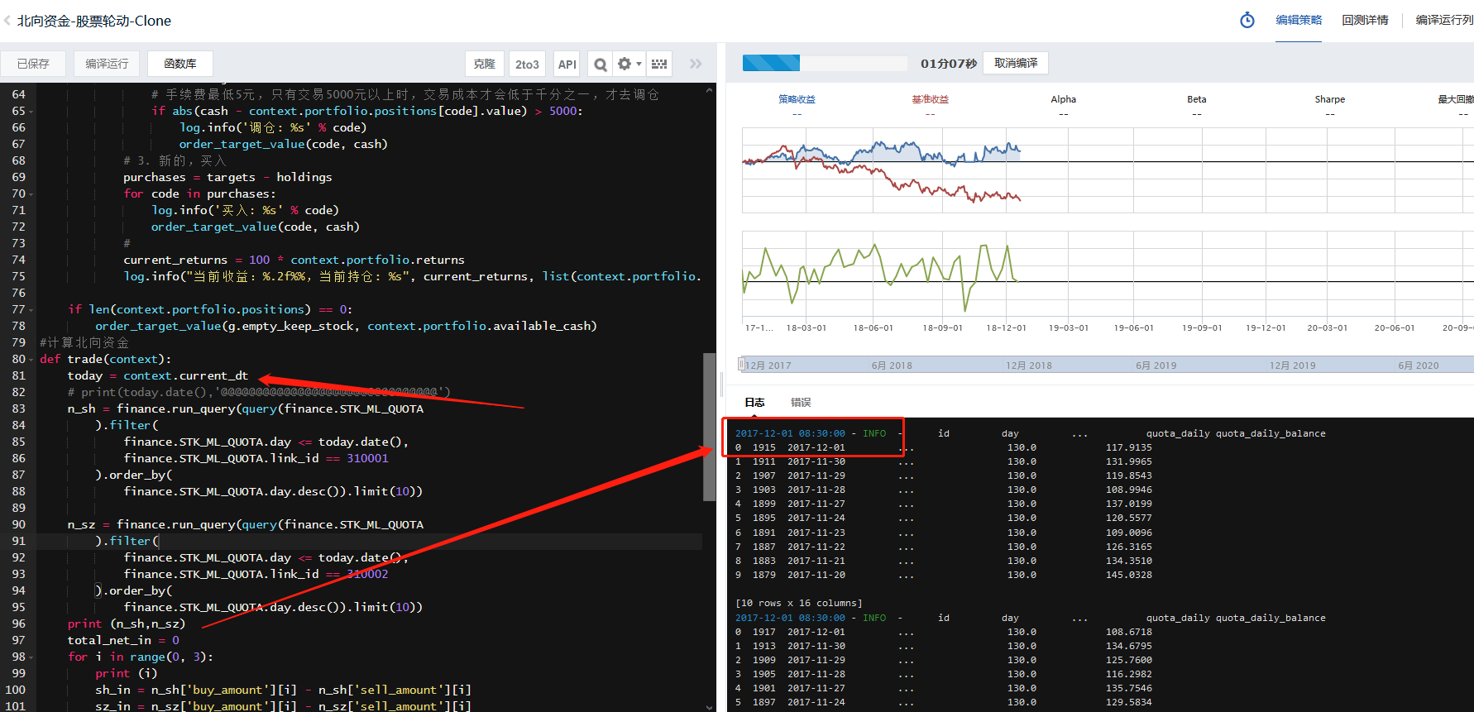The height and width of the screenshot is (712, 1474).
Task: Click the strategy title 北向资金-股票轮动-Clone
Action: tap(94, 21)
